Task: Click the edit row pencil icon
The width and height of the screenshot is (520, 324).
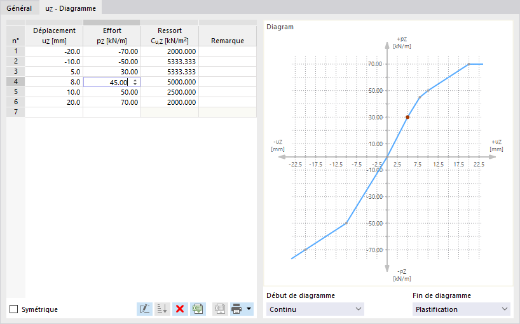Action: [144, 309]
